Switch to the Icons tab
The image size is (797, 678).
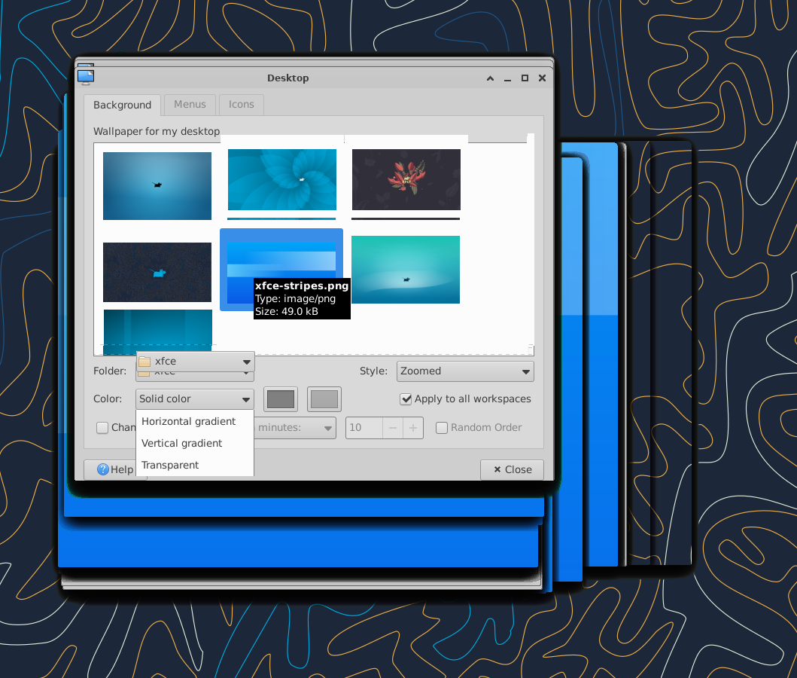click(241, 105)
